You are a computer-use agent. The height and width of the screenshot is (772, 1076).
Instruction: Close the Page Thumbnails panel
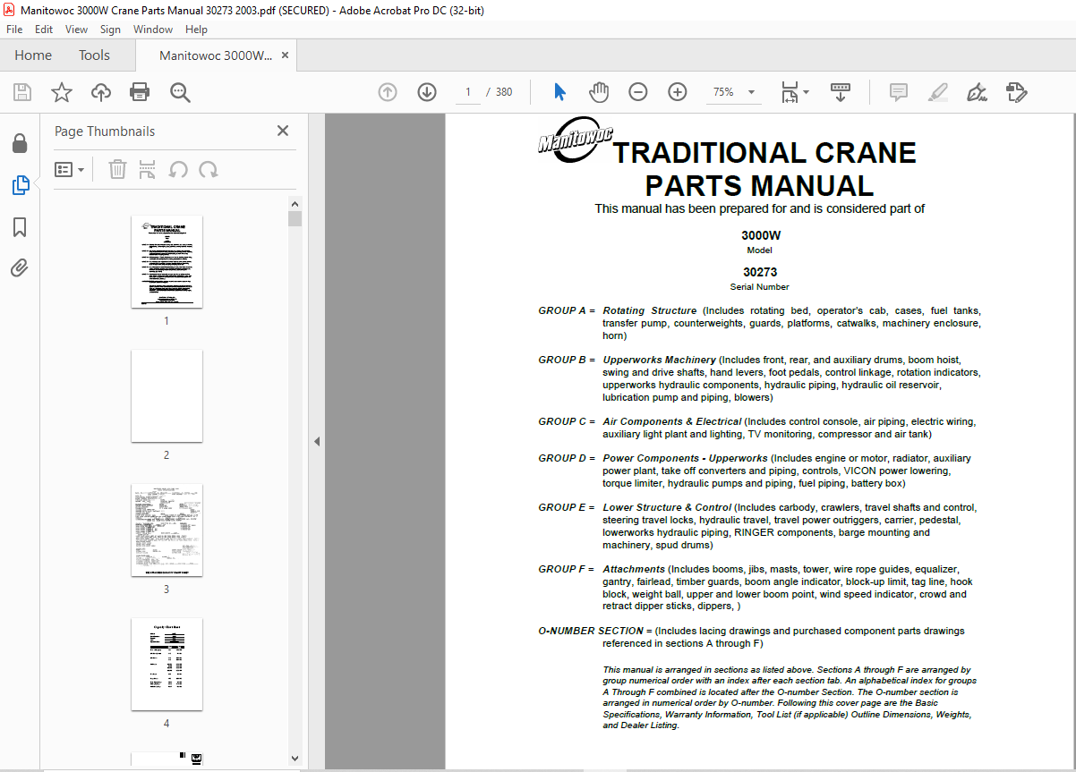coord(283,131)
